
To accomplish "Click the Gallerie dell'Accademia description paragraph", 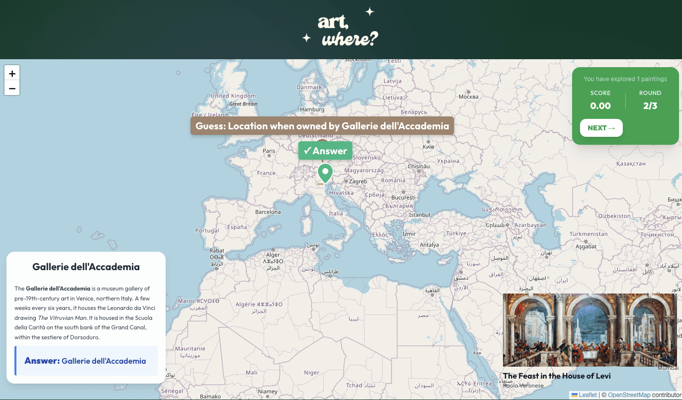I will pos(86,312).
